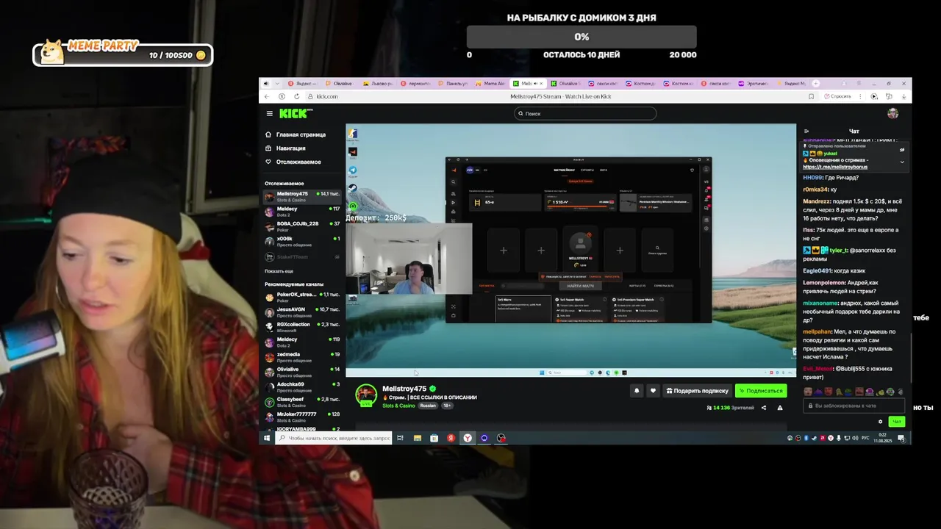Focus the Kick Поиск search field

[x=585, y=114]
